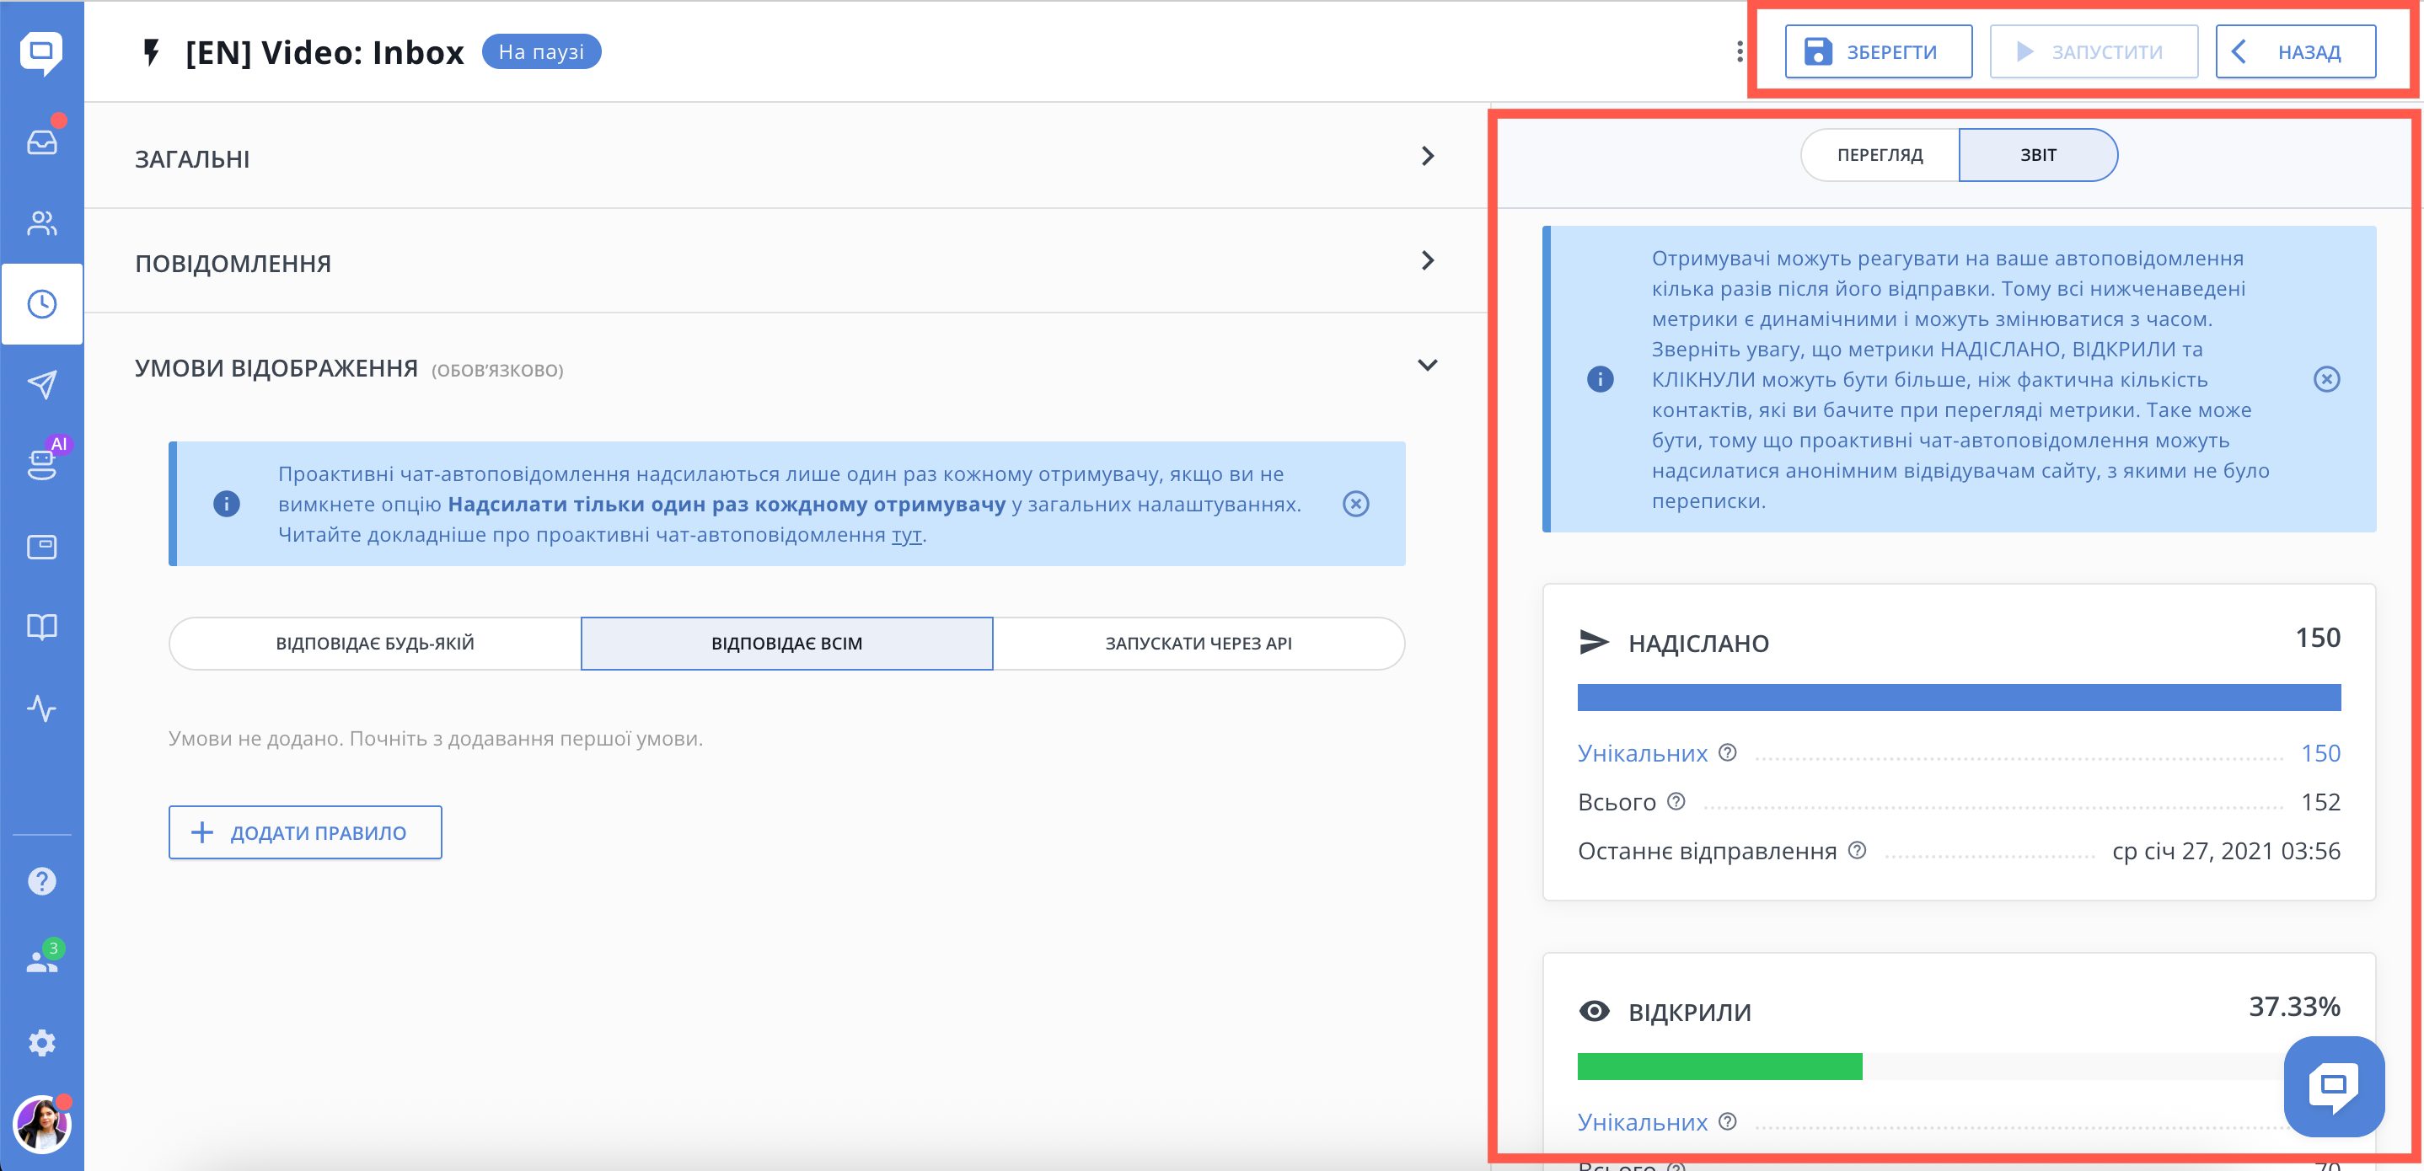Click the 'На паузі' status badge
Viewport: 2424px width, 1171px height.
pyautogui.click(x=541, y=51)
